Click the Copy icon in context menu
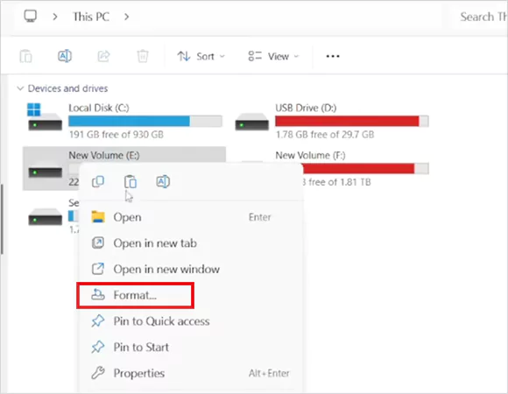 click(98, 181)
